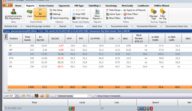The image size is (192, 111).
Task: Select the BTN position row
Action: coord(100,58)
